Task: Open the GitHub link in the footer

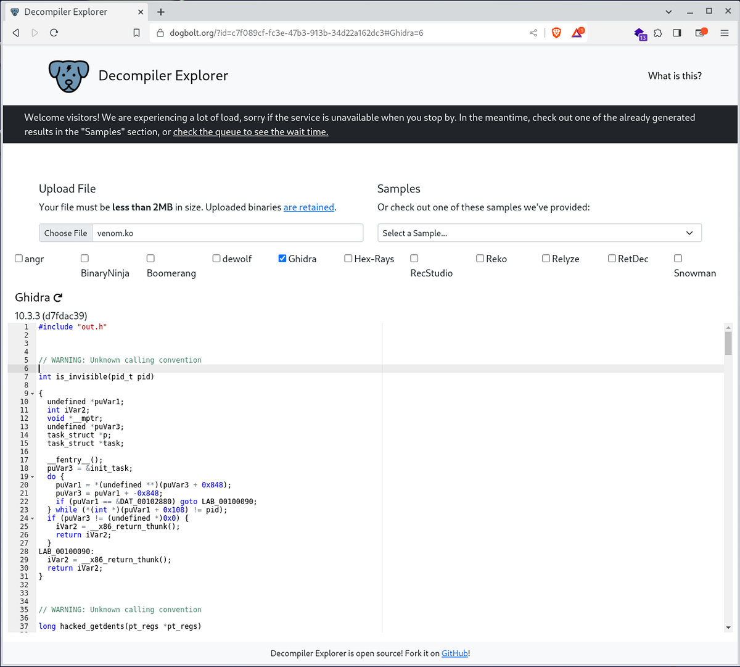Action: click(454, 653)
